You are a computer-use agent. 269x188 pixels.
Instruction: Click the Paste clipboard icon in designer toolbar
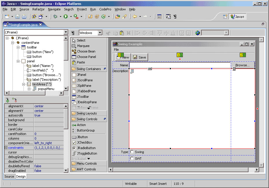tap(122, 33)
